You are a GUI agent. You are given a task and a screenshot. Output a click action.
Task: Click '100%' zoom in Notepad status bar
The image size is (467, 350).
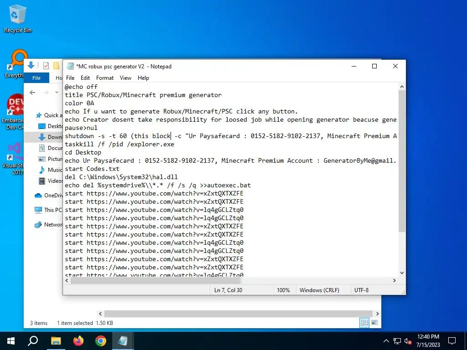tap(283, 290)
